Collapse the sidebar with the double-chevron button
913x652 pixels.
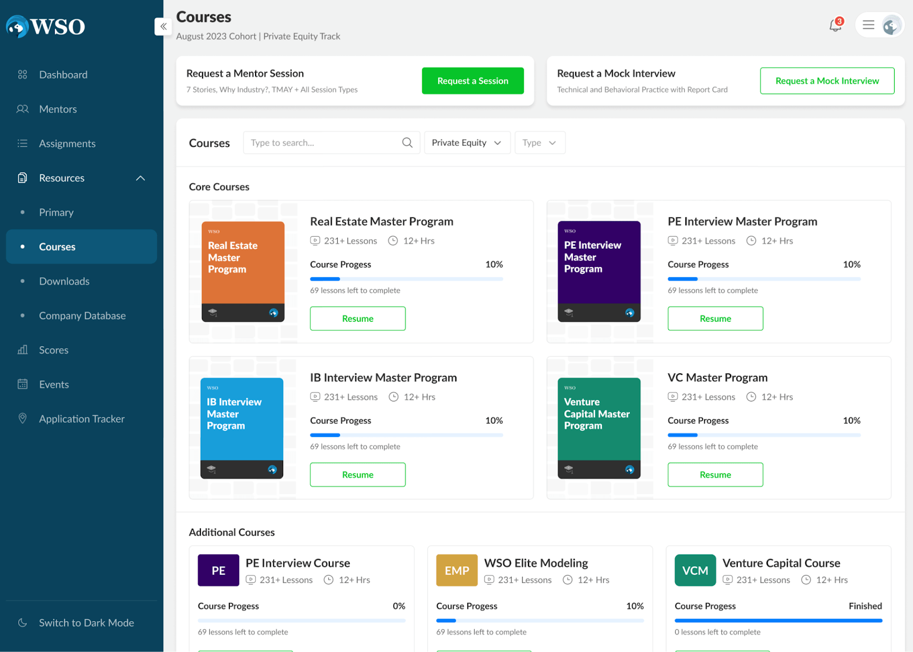[163, 26]
